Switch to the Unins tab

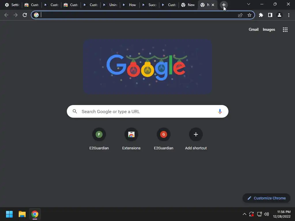(x=110, y=5)
